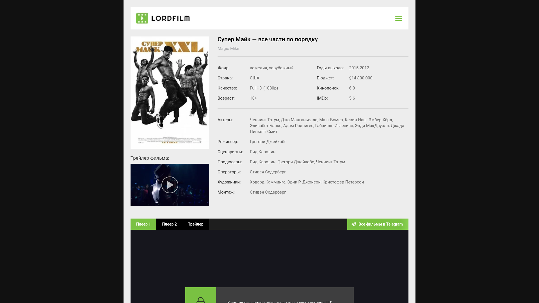Screen dimensions: 539x303
Task: Click Стивен Содерберг in Операторы row
Action: click(268, 172)
